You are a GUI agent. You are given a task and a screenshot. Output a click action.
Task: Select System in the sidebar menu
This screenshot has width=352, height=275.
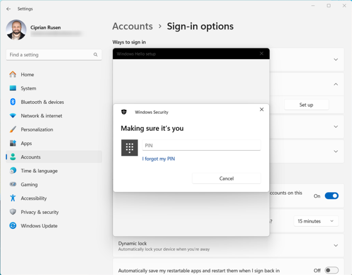(x=28, y=88)
